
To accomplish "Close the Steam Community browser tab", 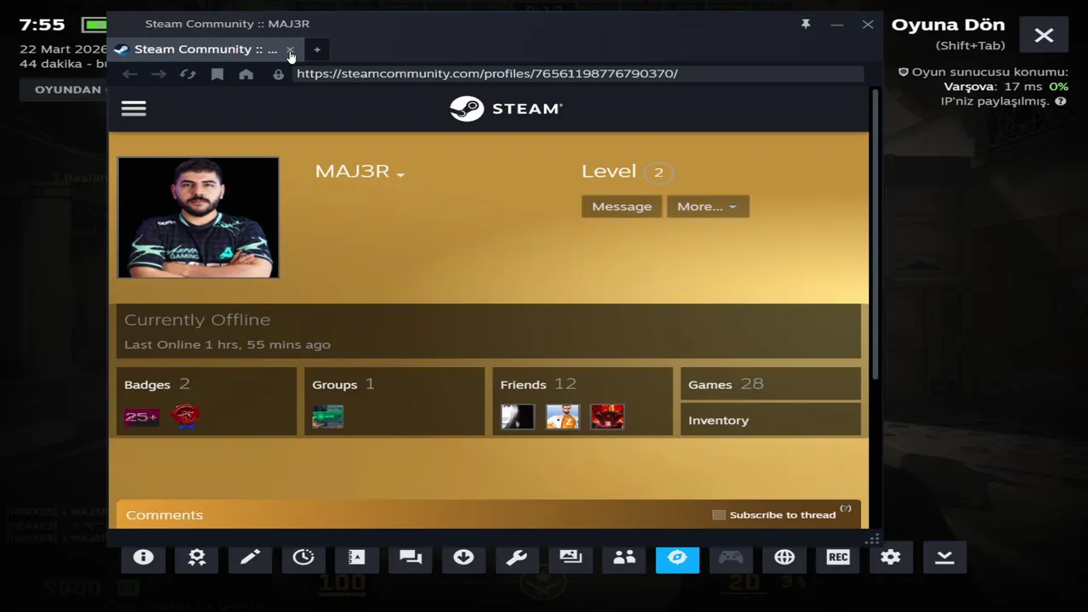I will click(x=290, y=49).
